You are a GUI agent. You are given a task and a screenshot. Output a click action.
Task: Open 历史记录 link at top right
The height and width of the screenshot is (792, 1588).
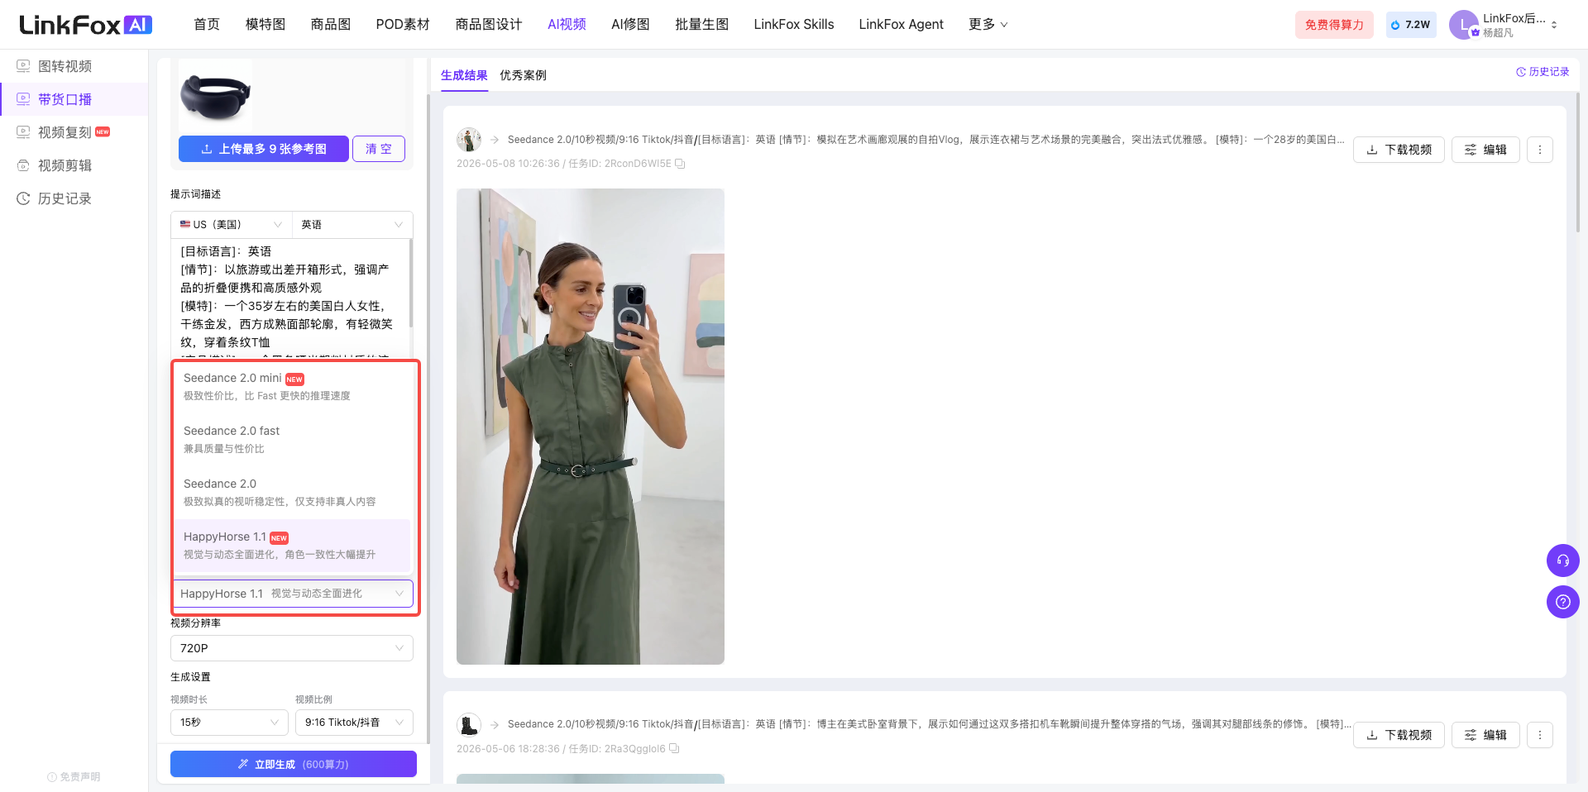pos(1543,72)
